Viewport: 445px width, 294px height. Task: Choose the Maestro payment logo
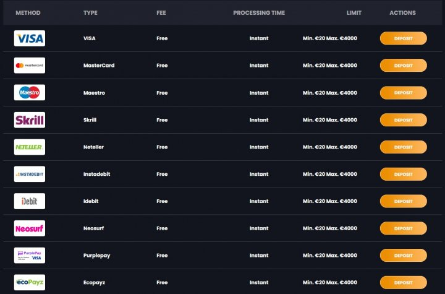tap(30, 92)
